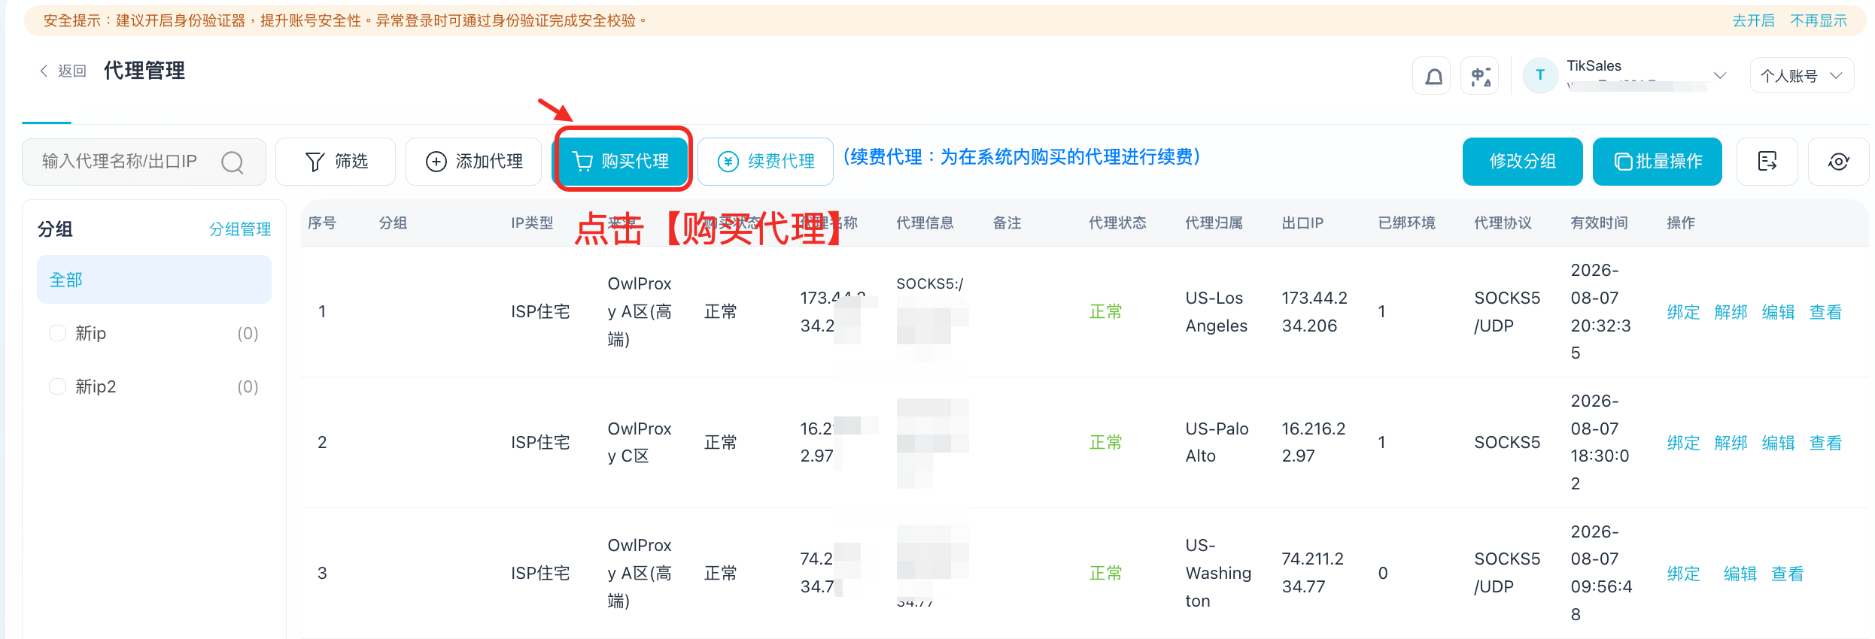Open the language translation icon

point(1480,76)
